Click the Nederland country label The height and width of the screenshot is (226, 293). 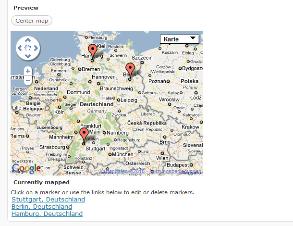pyautogui.click(x=46, y=88)
